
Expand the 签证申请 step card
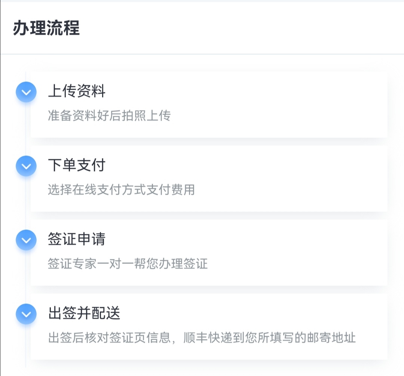[x=209, y=253]
